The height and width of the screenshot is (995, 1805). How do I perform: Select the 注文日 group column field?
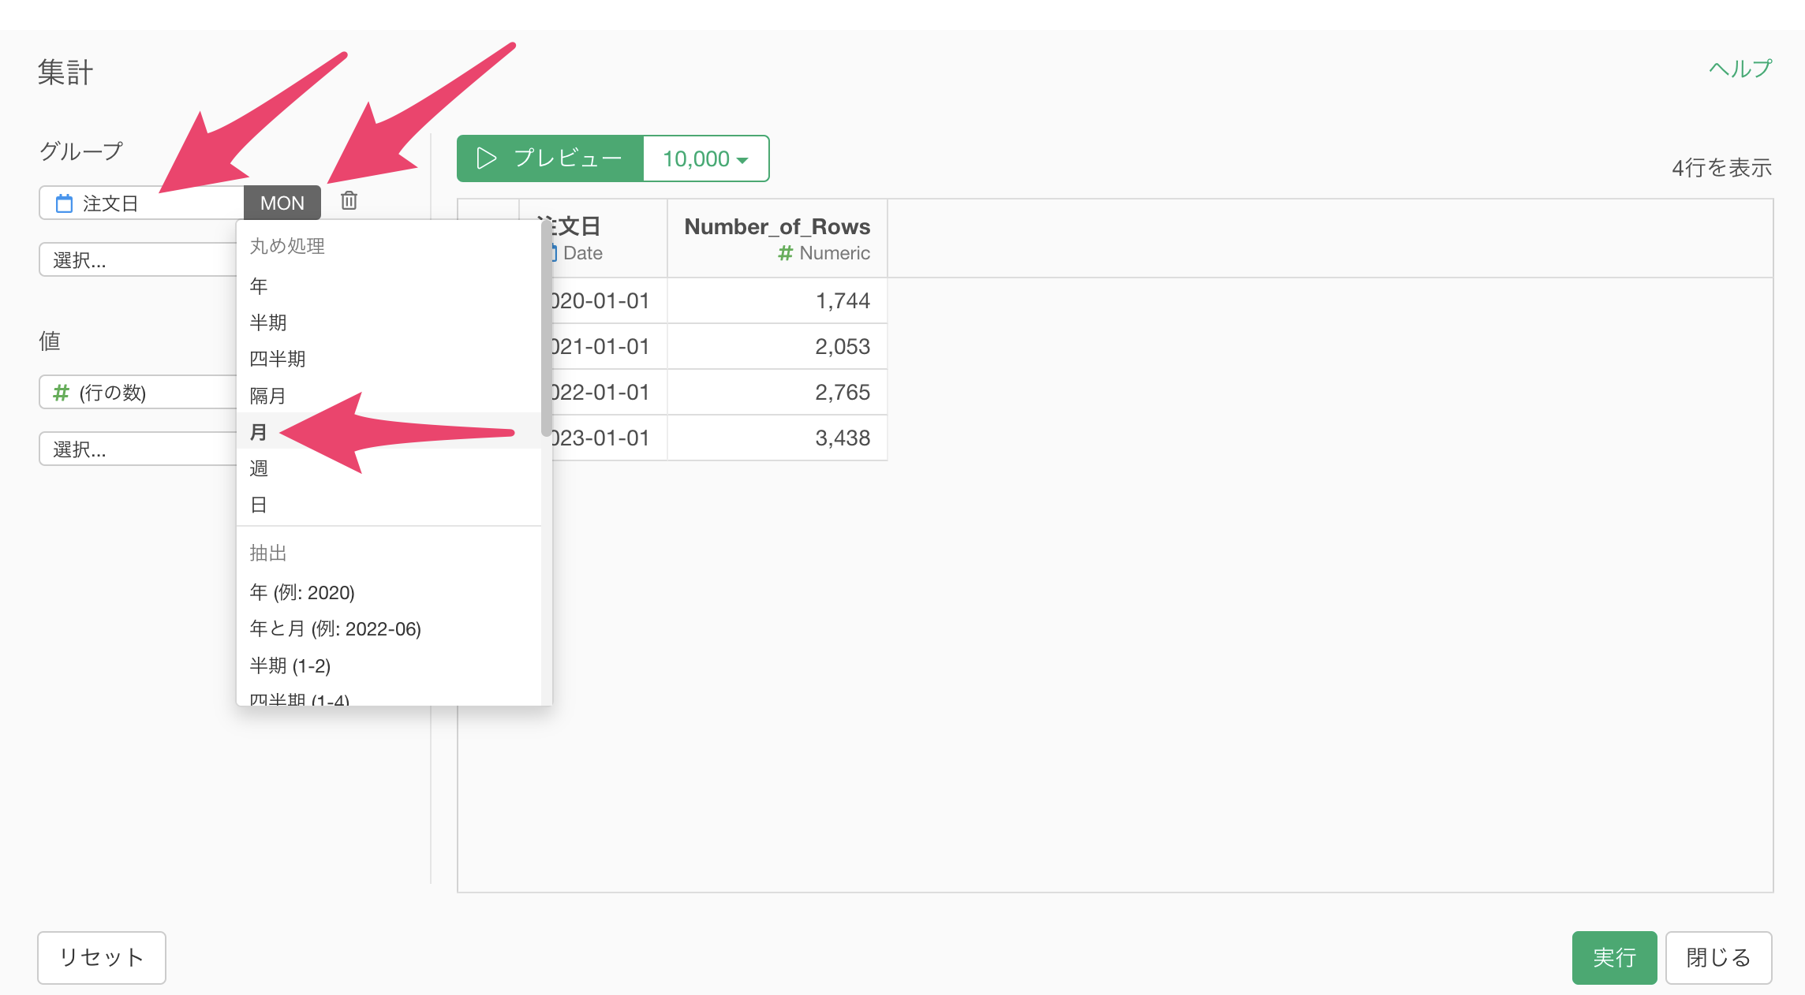(141, 203)
